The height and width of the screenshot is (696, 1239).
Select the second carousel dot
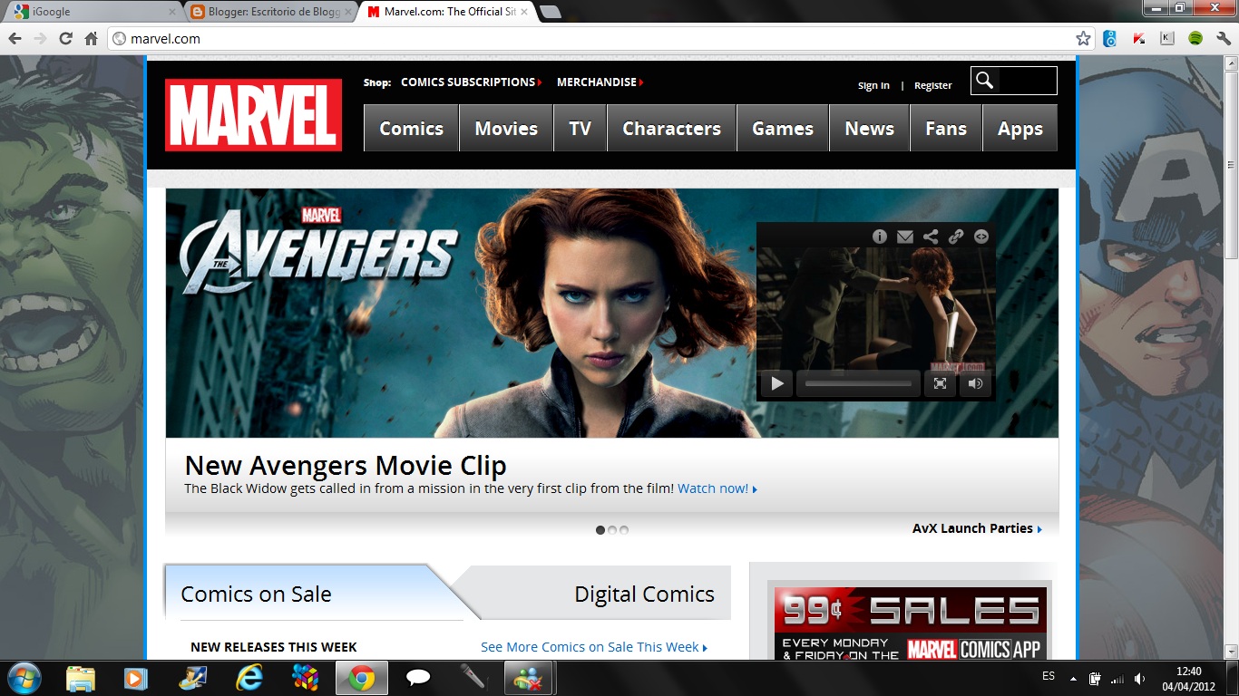coord(611,529)
